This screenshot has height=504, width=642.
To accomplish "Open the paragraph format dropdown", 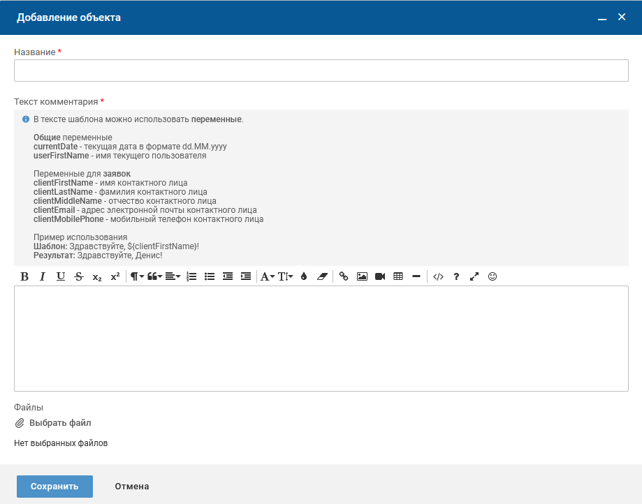I will (137, 276).
